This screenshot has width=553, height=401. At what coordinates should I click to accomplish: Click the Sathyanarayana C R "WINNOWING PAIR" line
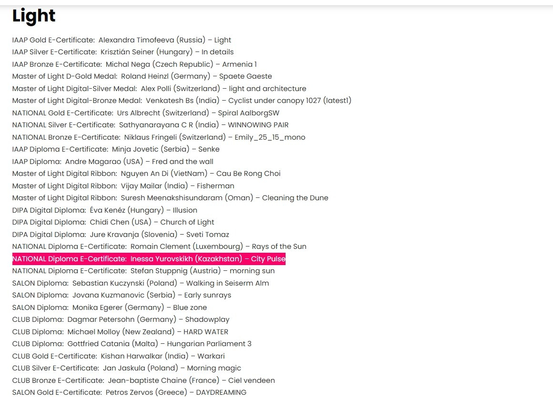(150, 125)
